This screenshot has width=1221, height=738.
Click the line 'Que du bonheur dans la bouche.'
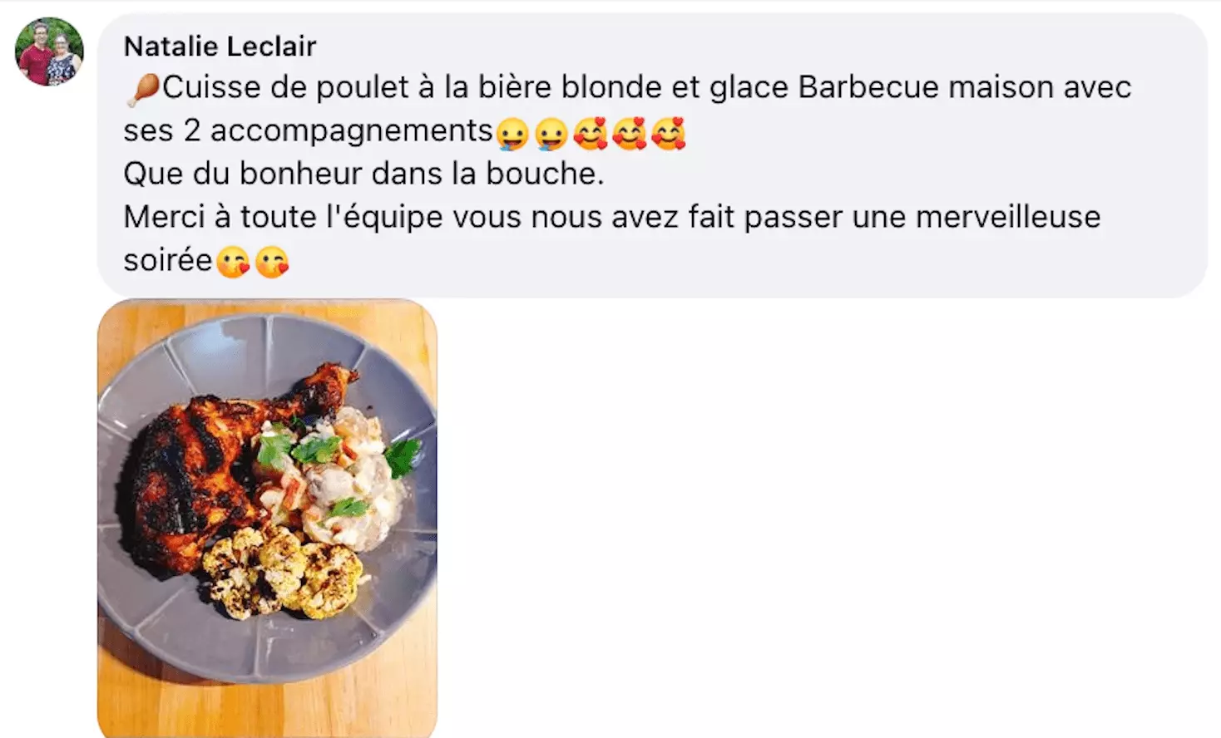click(x=363, y=174)
